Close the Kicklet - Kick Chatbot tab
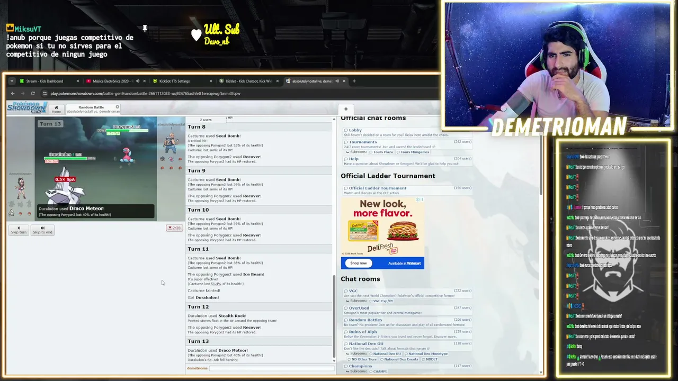Viewport: 678px width, 381px height. pos(278,81)
